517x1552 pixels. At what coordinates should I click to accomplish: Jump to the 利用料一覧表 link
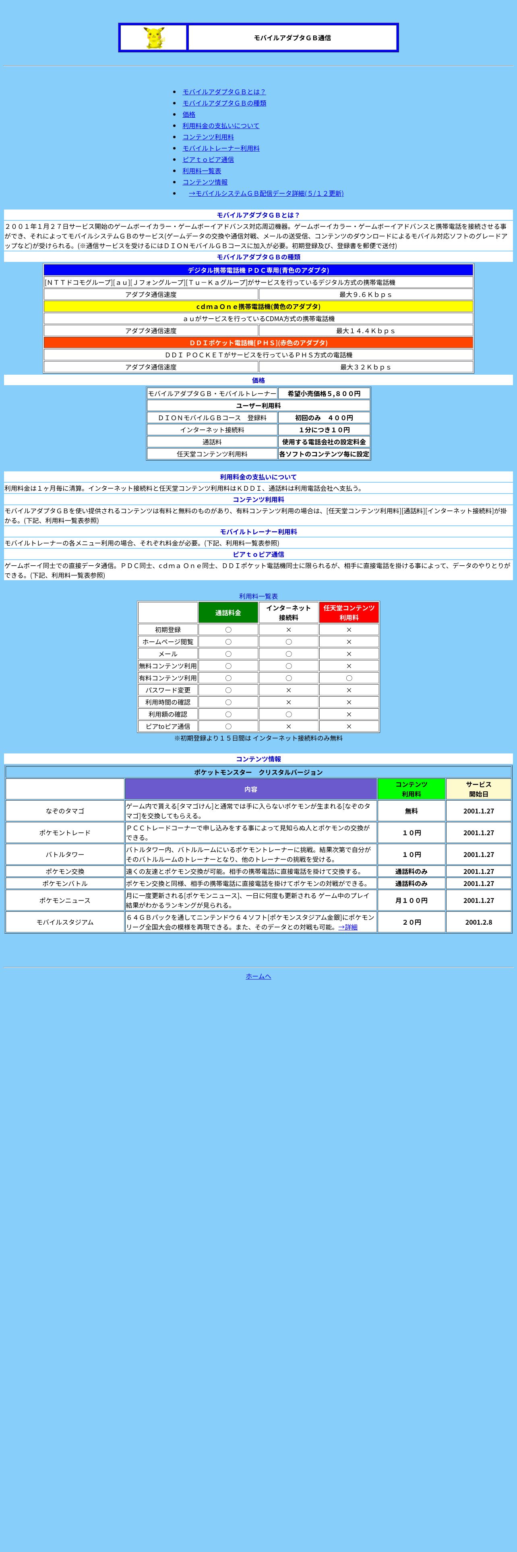click(x=202, y=170)
